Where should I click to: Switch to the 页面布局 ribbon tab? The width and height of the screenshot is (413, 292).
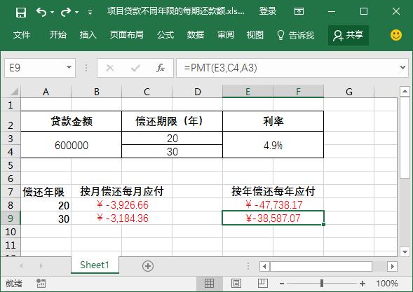pyautogui.click(x=127, y=35)
